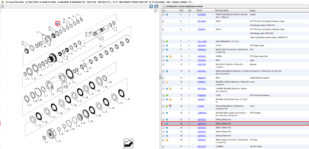Sort by 'Part #' column header
309x149 pixels.
click(199, 11)
